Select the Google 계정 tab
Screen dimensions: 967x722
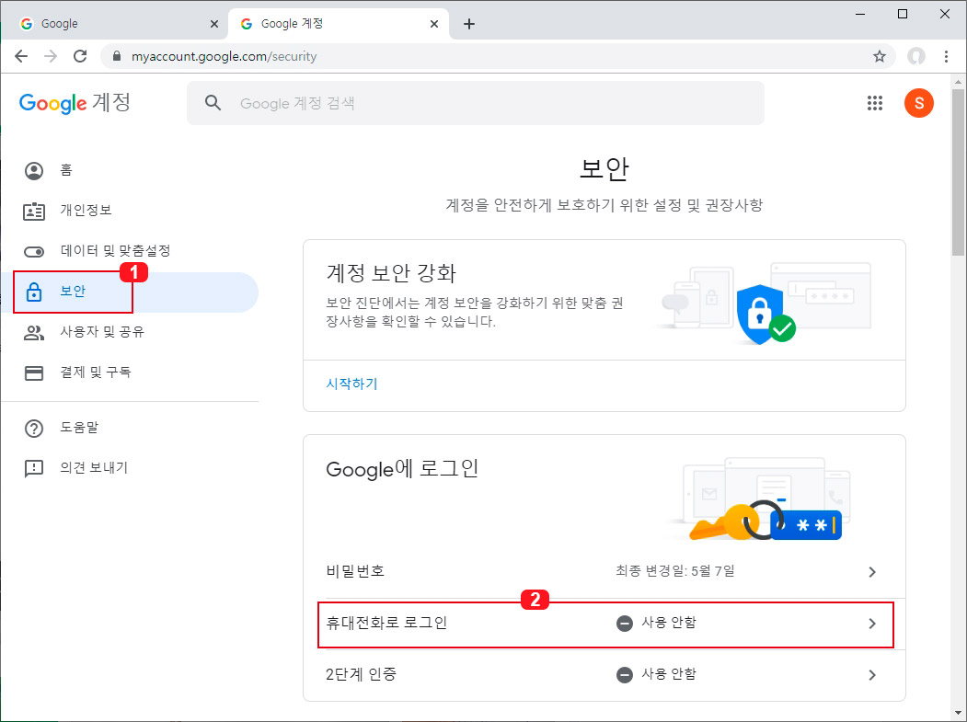click(338, 24)
